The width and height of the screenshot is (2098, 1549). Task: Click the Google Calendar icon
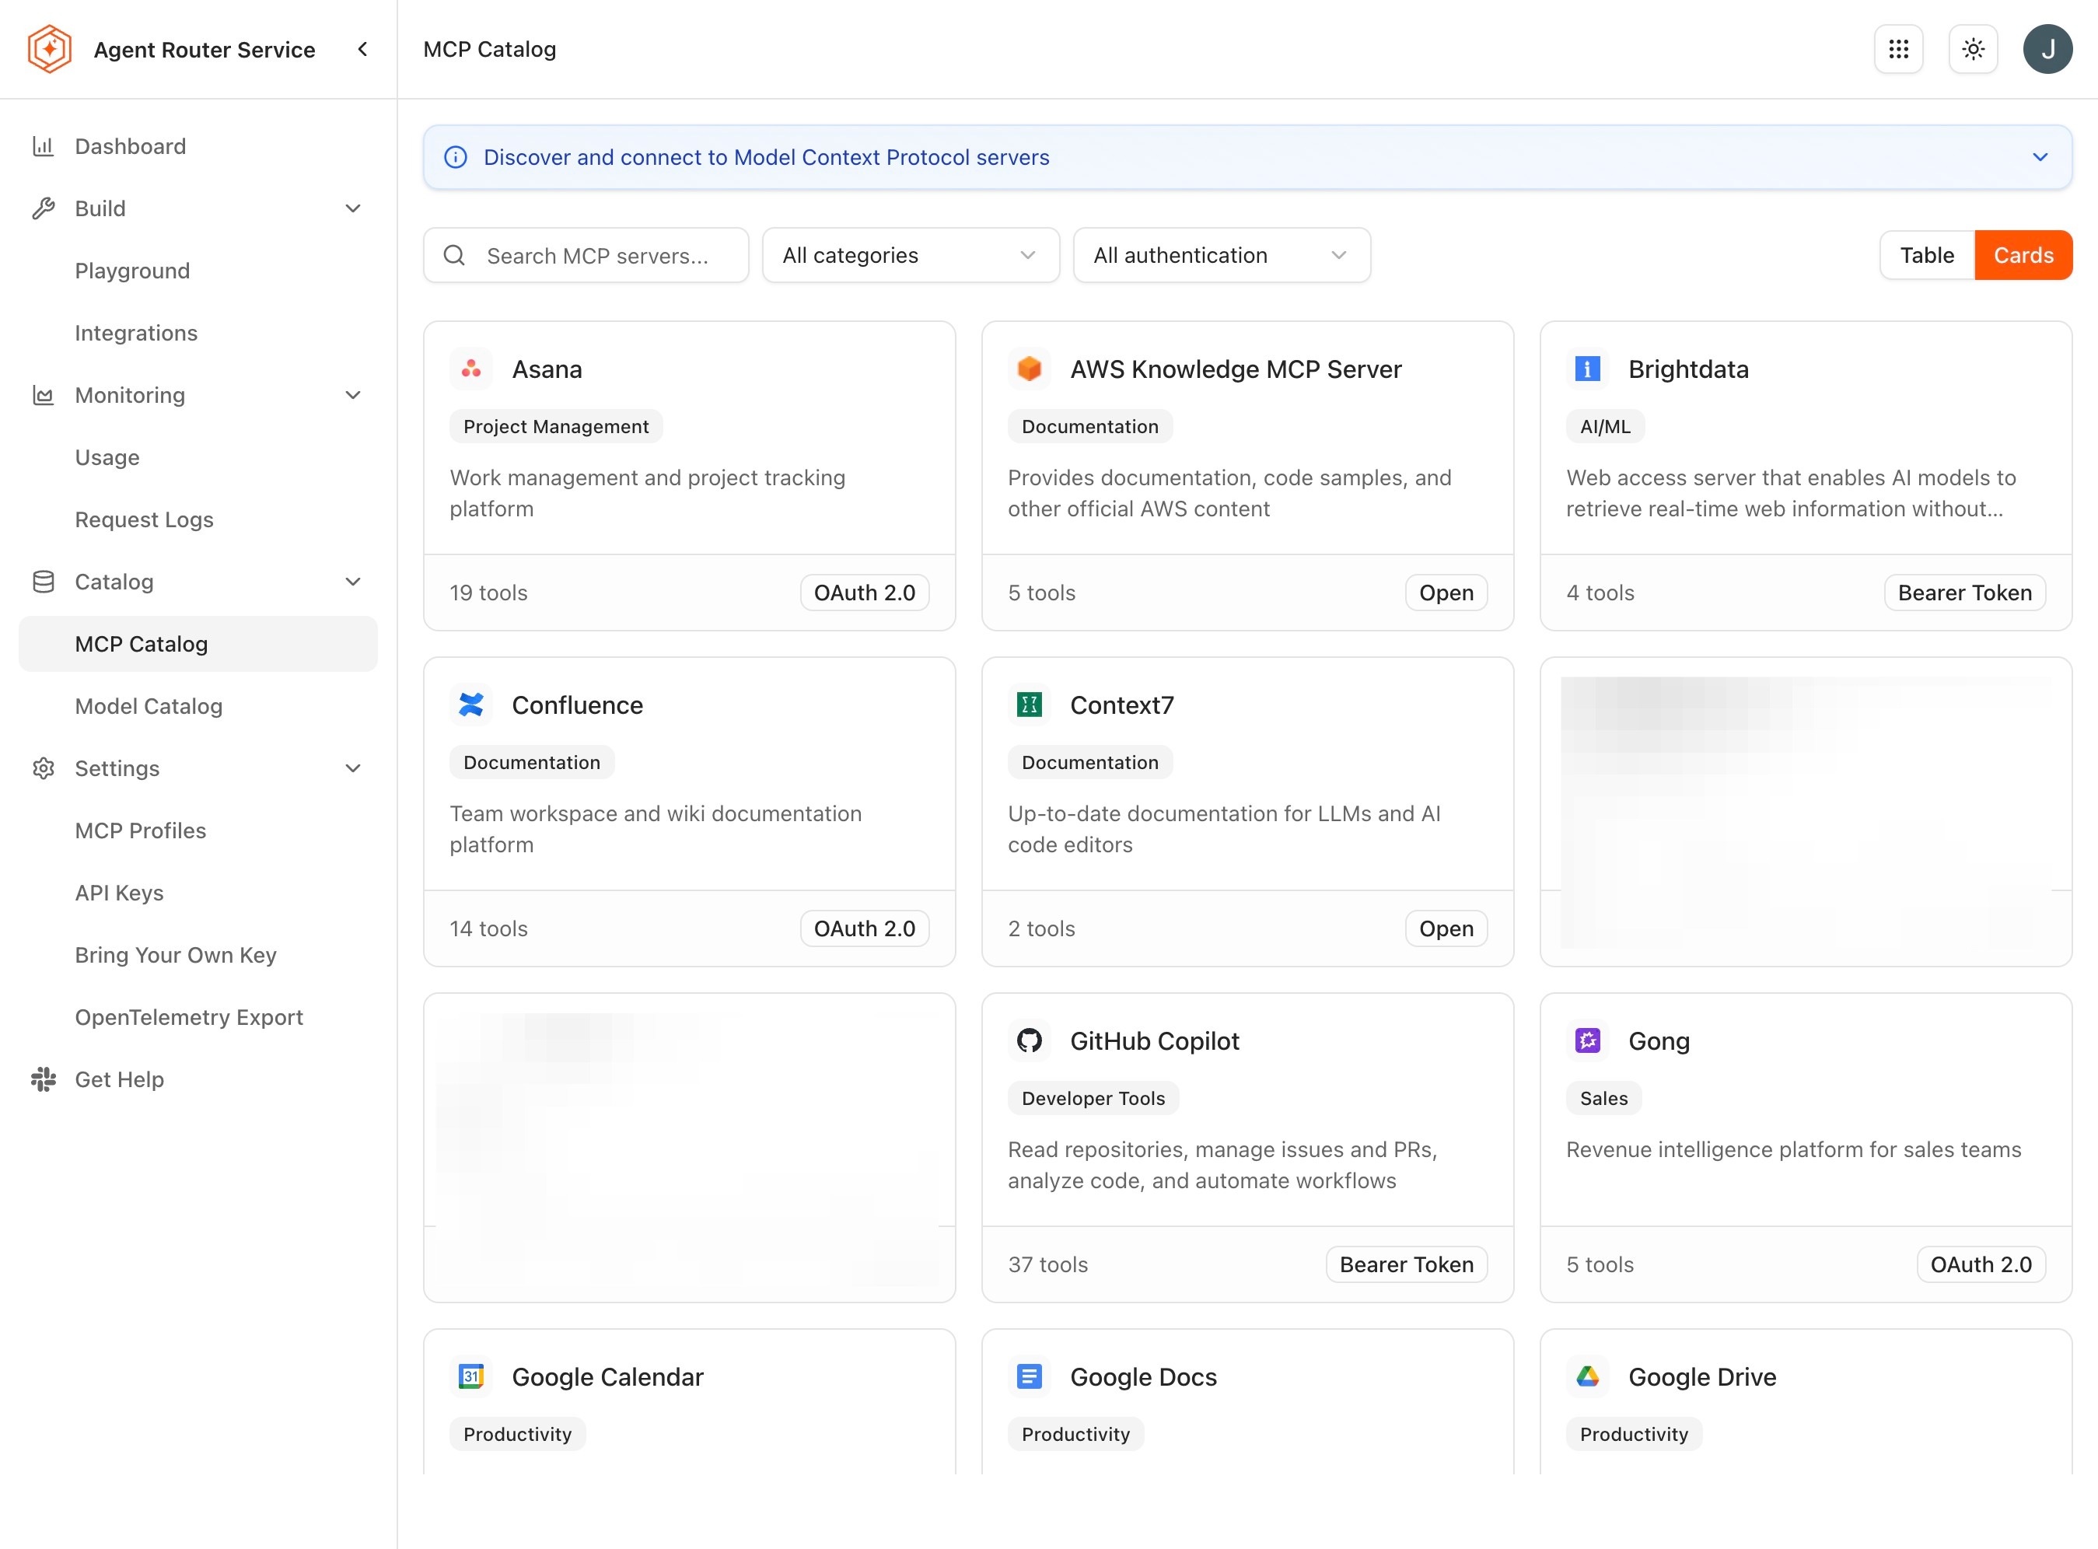[x=471, y=1376]
